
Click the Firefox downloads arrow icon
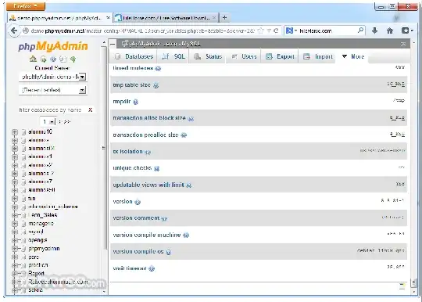pyautogui.click(x=374, y=31)
